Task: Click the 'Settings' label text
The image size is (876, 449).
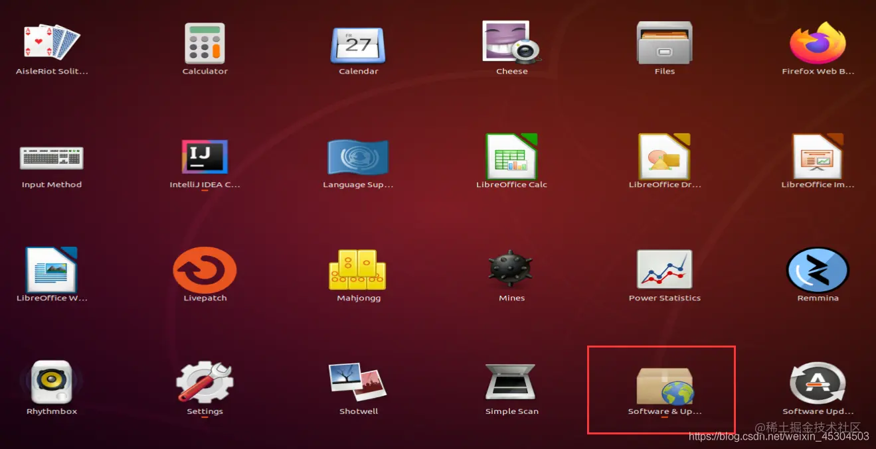Action: [x=205, y=412]
